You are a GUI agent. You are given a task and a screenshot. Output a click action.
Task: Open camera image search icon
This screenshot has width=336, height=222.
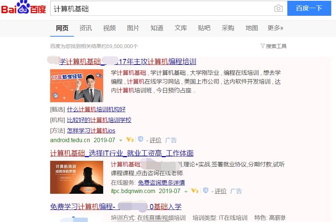[x=279, y=8]
